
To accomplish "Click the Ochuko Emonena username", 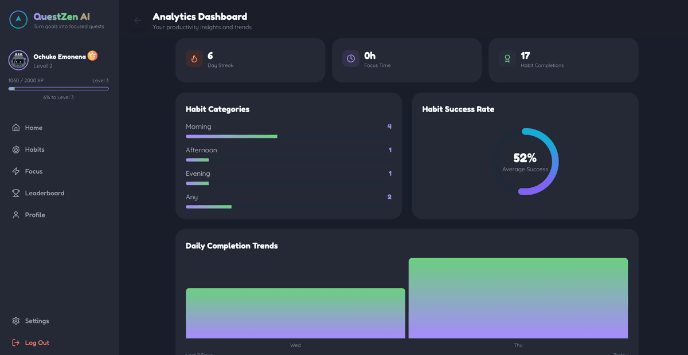I will [60, 57].
